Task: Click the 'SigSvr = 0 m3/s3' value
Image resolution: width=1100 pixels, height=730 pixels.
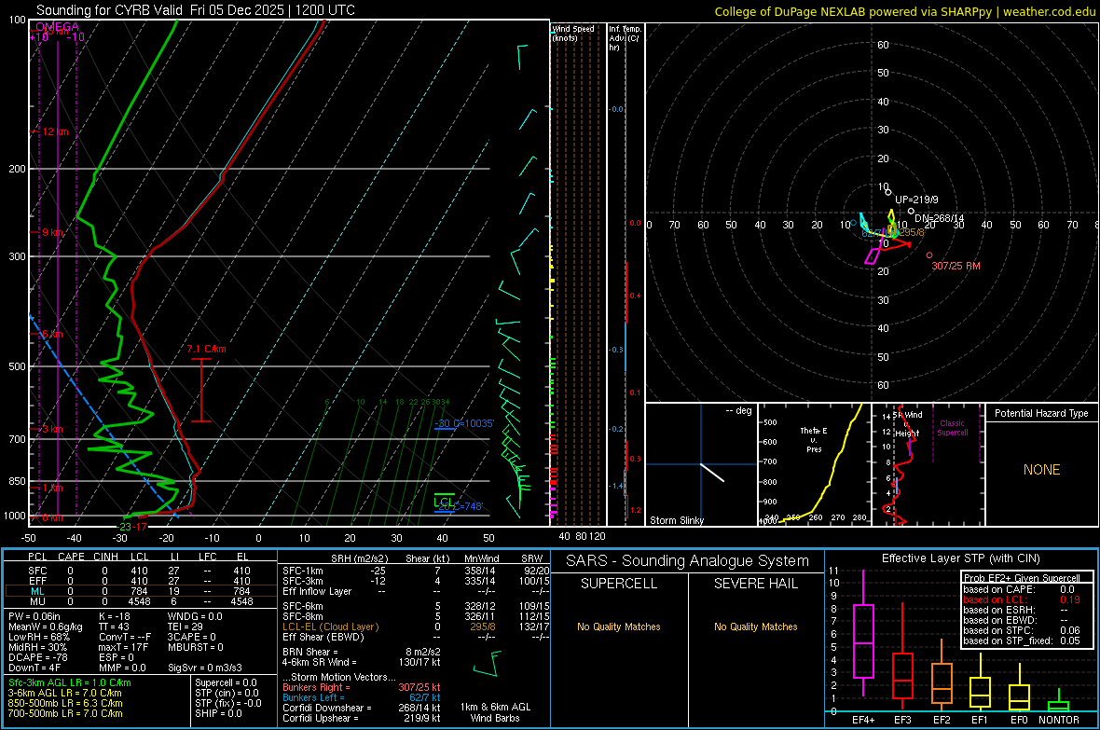Action: point(204,668)
